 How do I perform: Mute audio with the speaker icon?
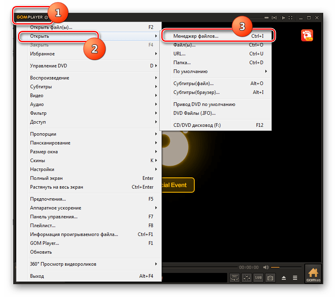(x=266, y=267)
